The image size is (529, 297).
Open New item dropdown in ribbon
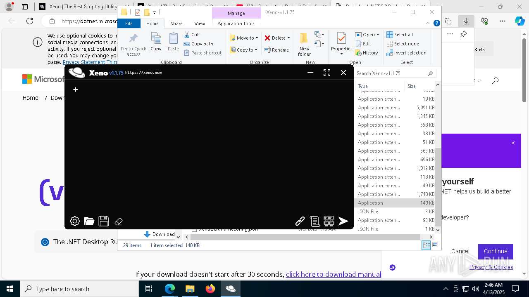[319, 35]
